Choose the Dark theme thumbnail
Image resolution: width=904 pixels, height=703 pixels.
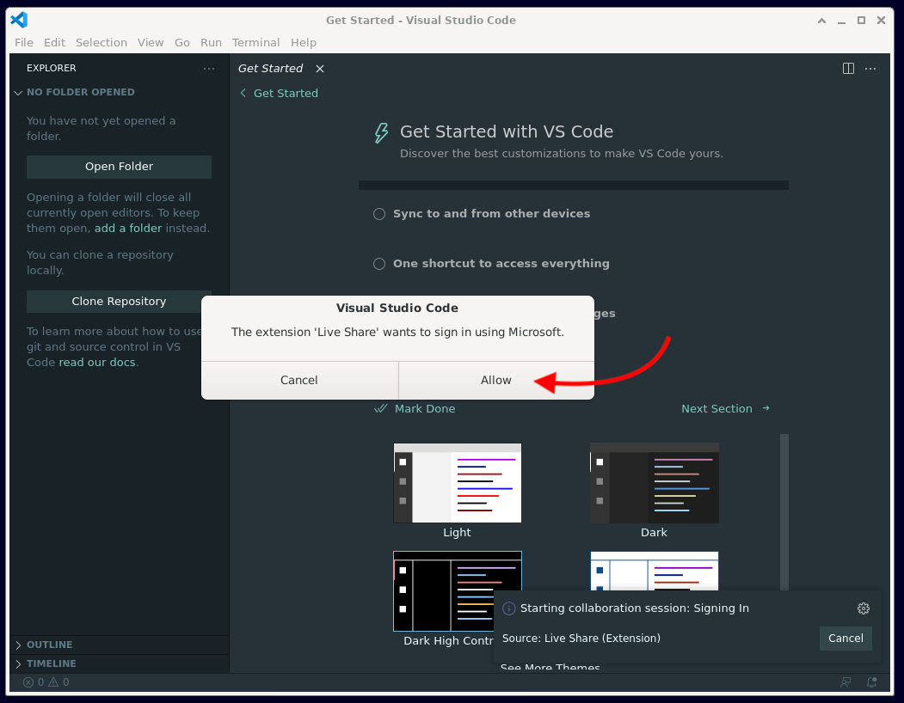654,483
